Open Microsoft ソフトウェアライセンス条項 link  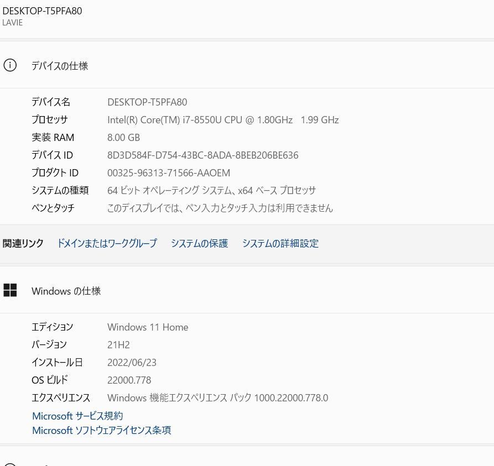tap(101, 430)
